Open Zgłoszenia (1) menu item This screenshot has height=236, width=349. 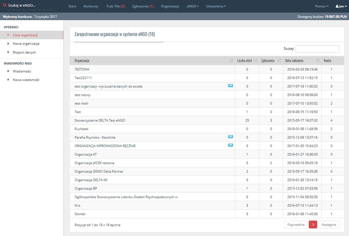[x=143, y=6]
